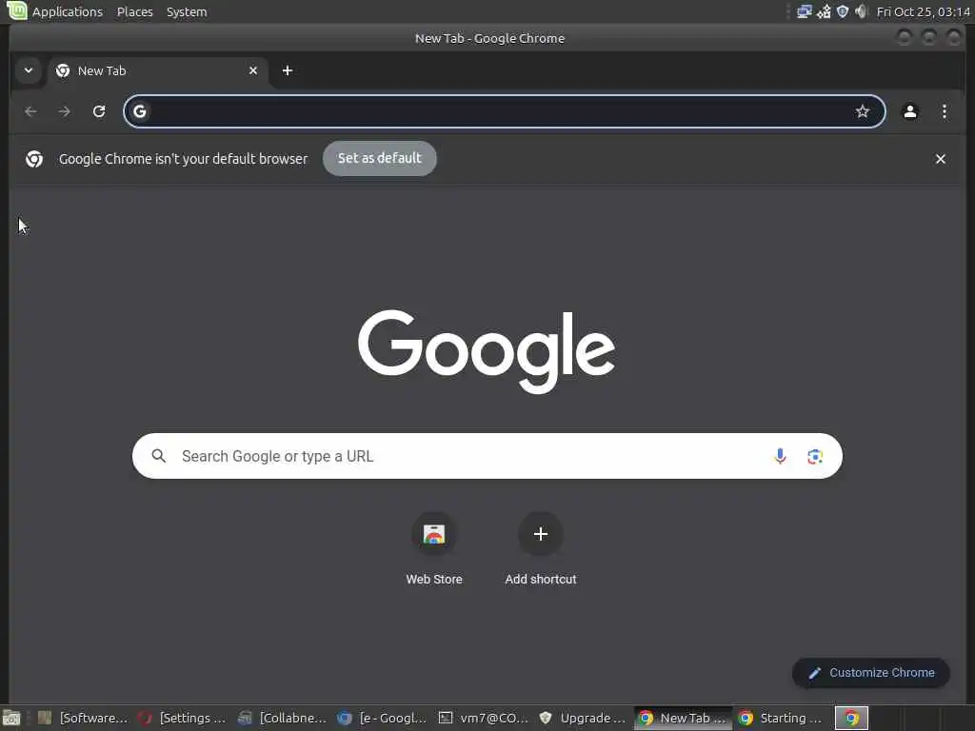Close the New Tab tab

(x=253, y=70)
